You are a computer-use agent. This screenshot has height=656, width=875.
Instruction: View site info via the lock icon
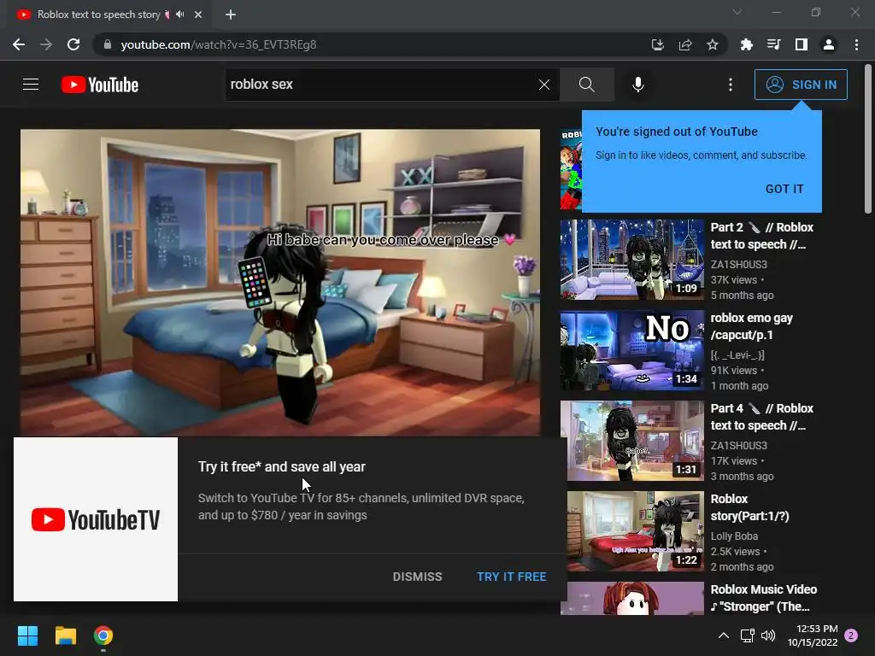click(108, 44)
